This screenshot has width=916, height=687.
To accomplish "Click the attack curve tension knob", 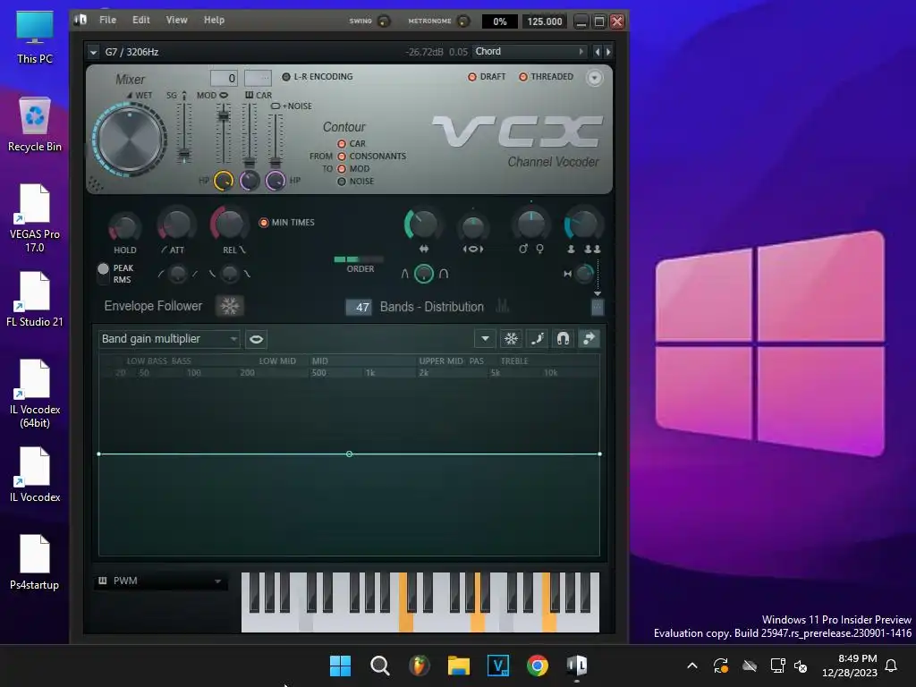I will point(178,274).
